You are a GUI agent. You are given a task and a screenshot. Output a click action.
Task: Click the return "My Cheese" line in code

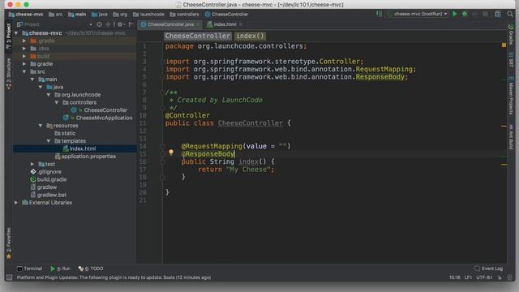pos(236,170)
